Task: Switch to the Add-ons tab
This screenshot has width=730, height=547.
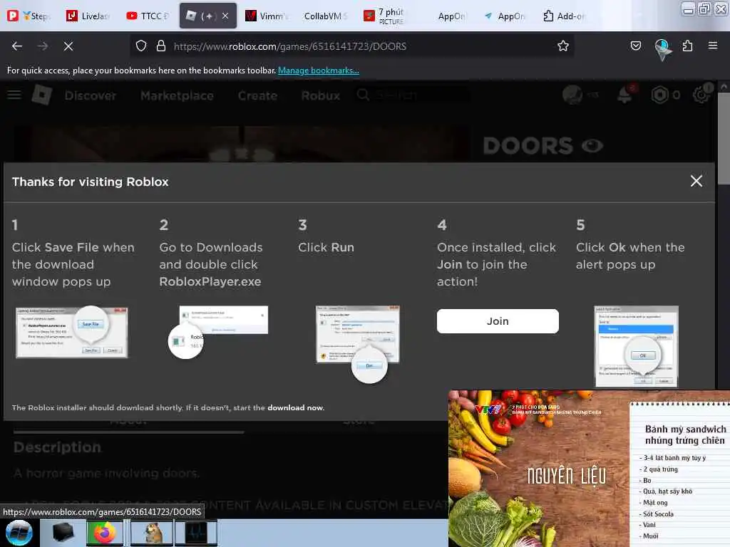Action: (565, 16)
